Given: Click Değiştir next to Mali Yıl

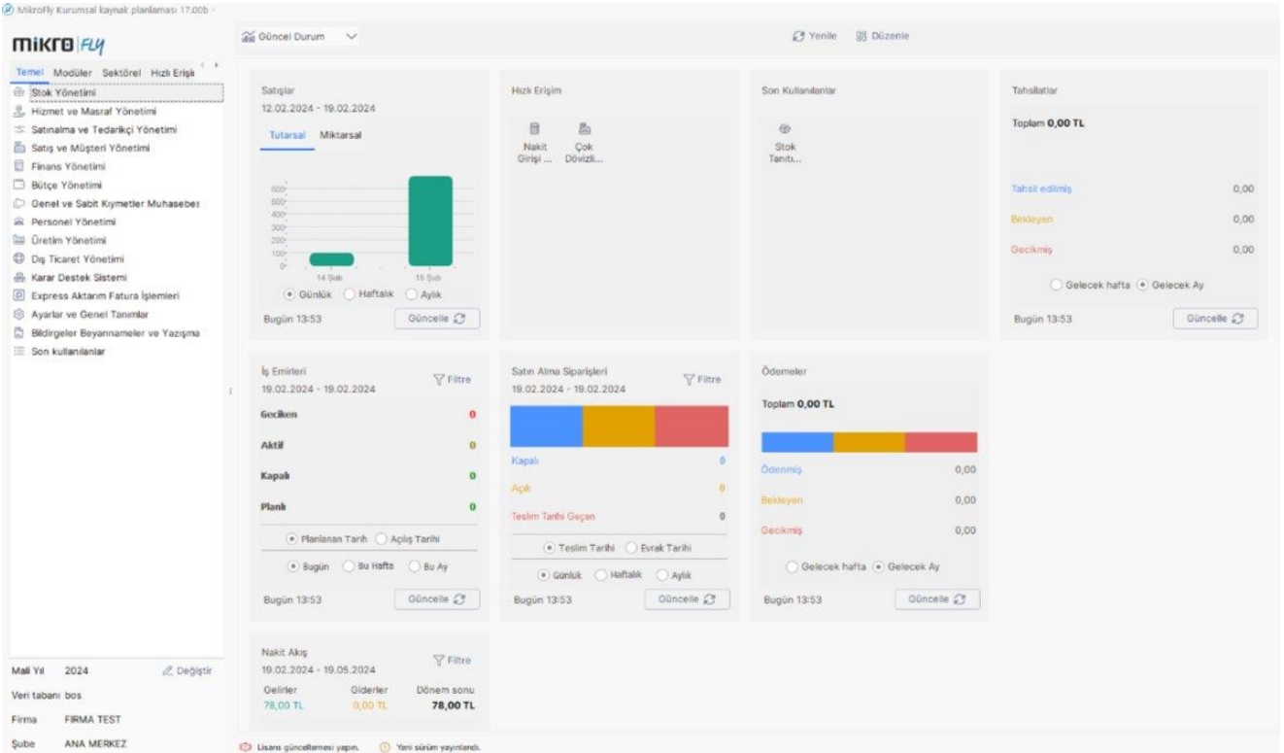Looking at the screenshot, I should (186, 670).
